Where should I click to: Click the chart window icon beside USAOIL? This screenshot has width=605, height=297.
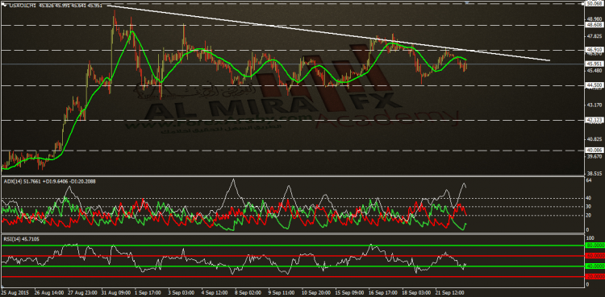coord(5,5)
